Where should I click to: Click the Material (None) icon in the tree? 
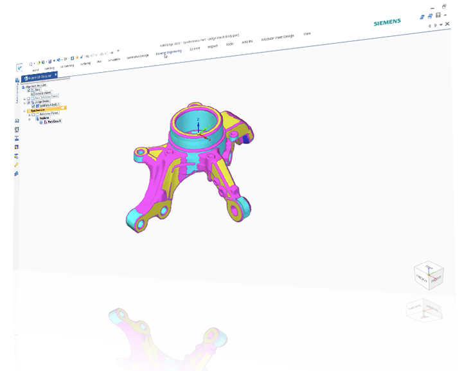tap(32, 94)
